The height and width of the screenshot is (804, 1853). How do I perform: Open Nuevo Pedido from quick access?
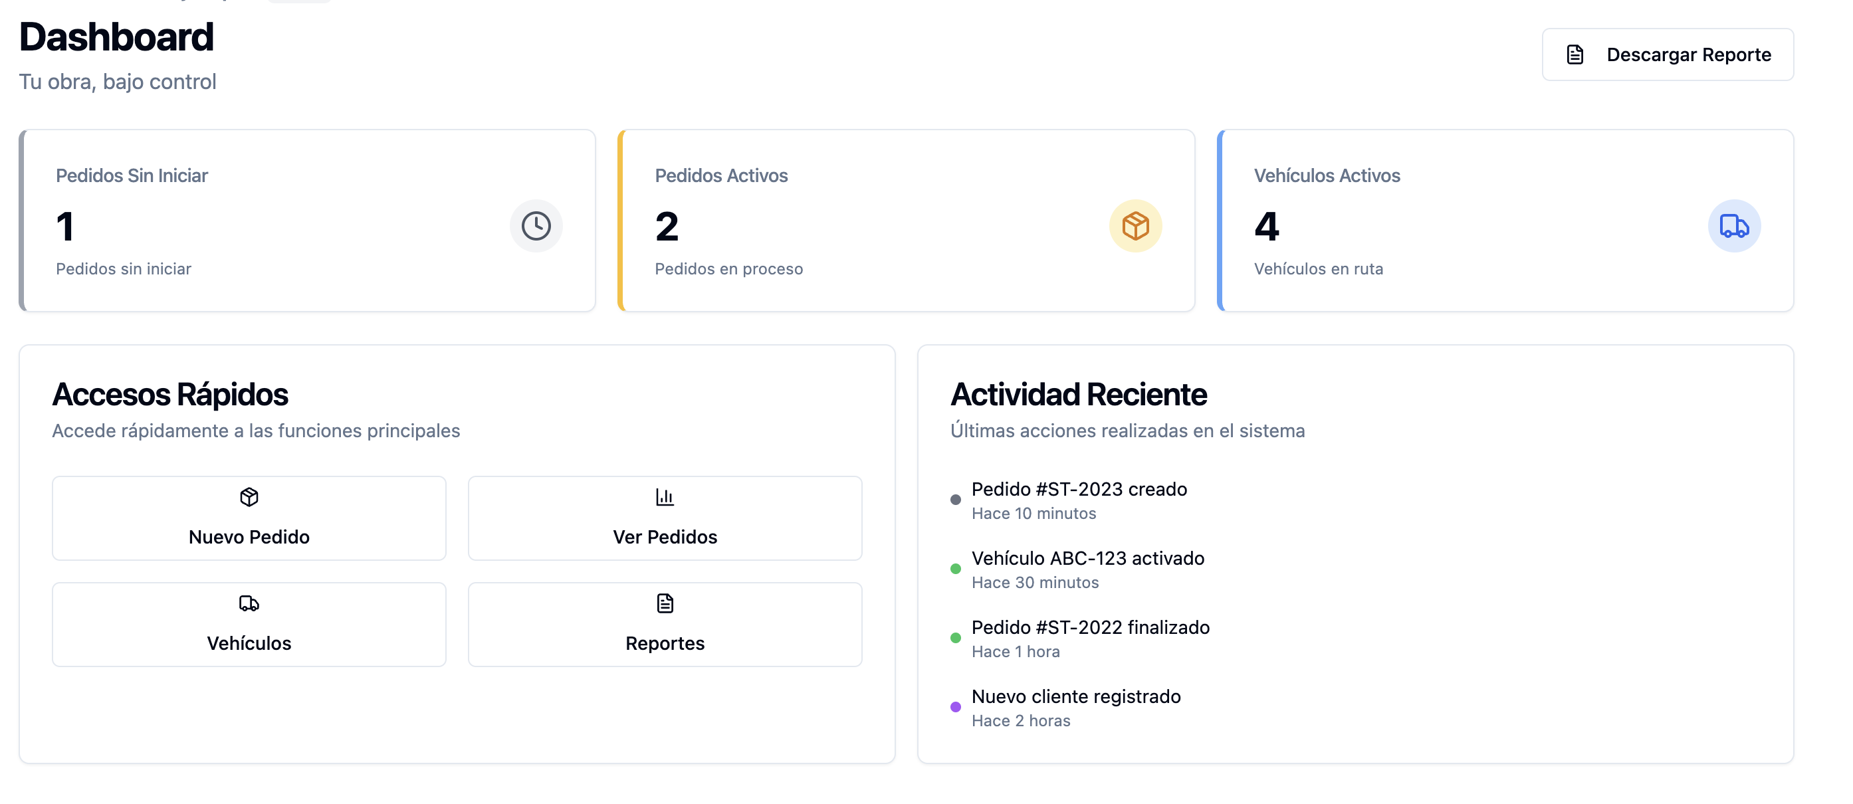[249, 518]
